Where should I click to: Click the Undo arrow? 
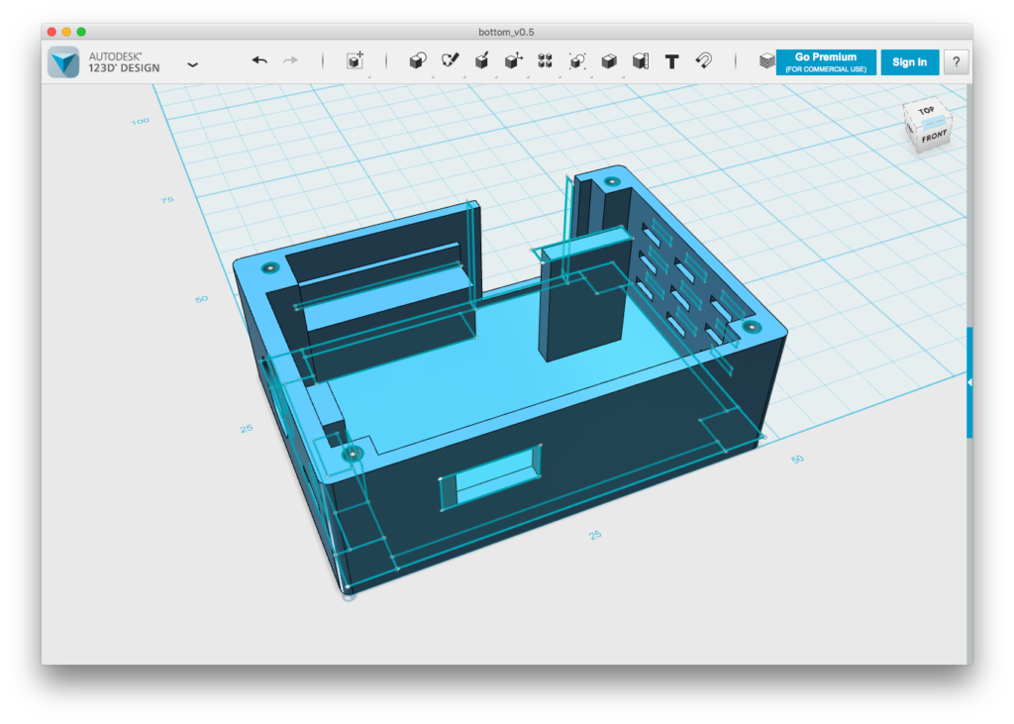point(259,61)
